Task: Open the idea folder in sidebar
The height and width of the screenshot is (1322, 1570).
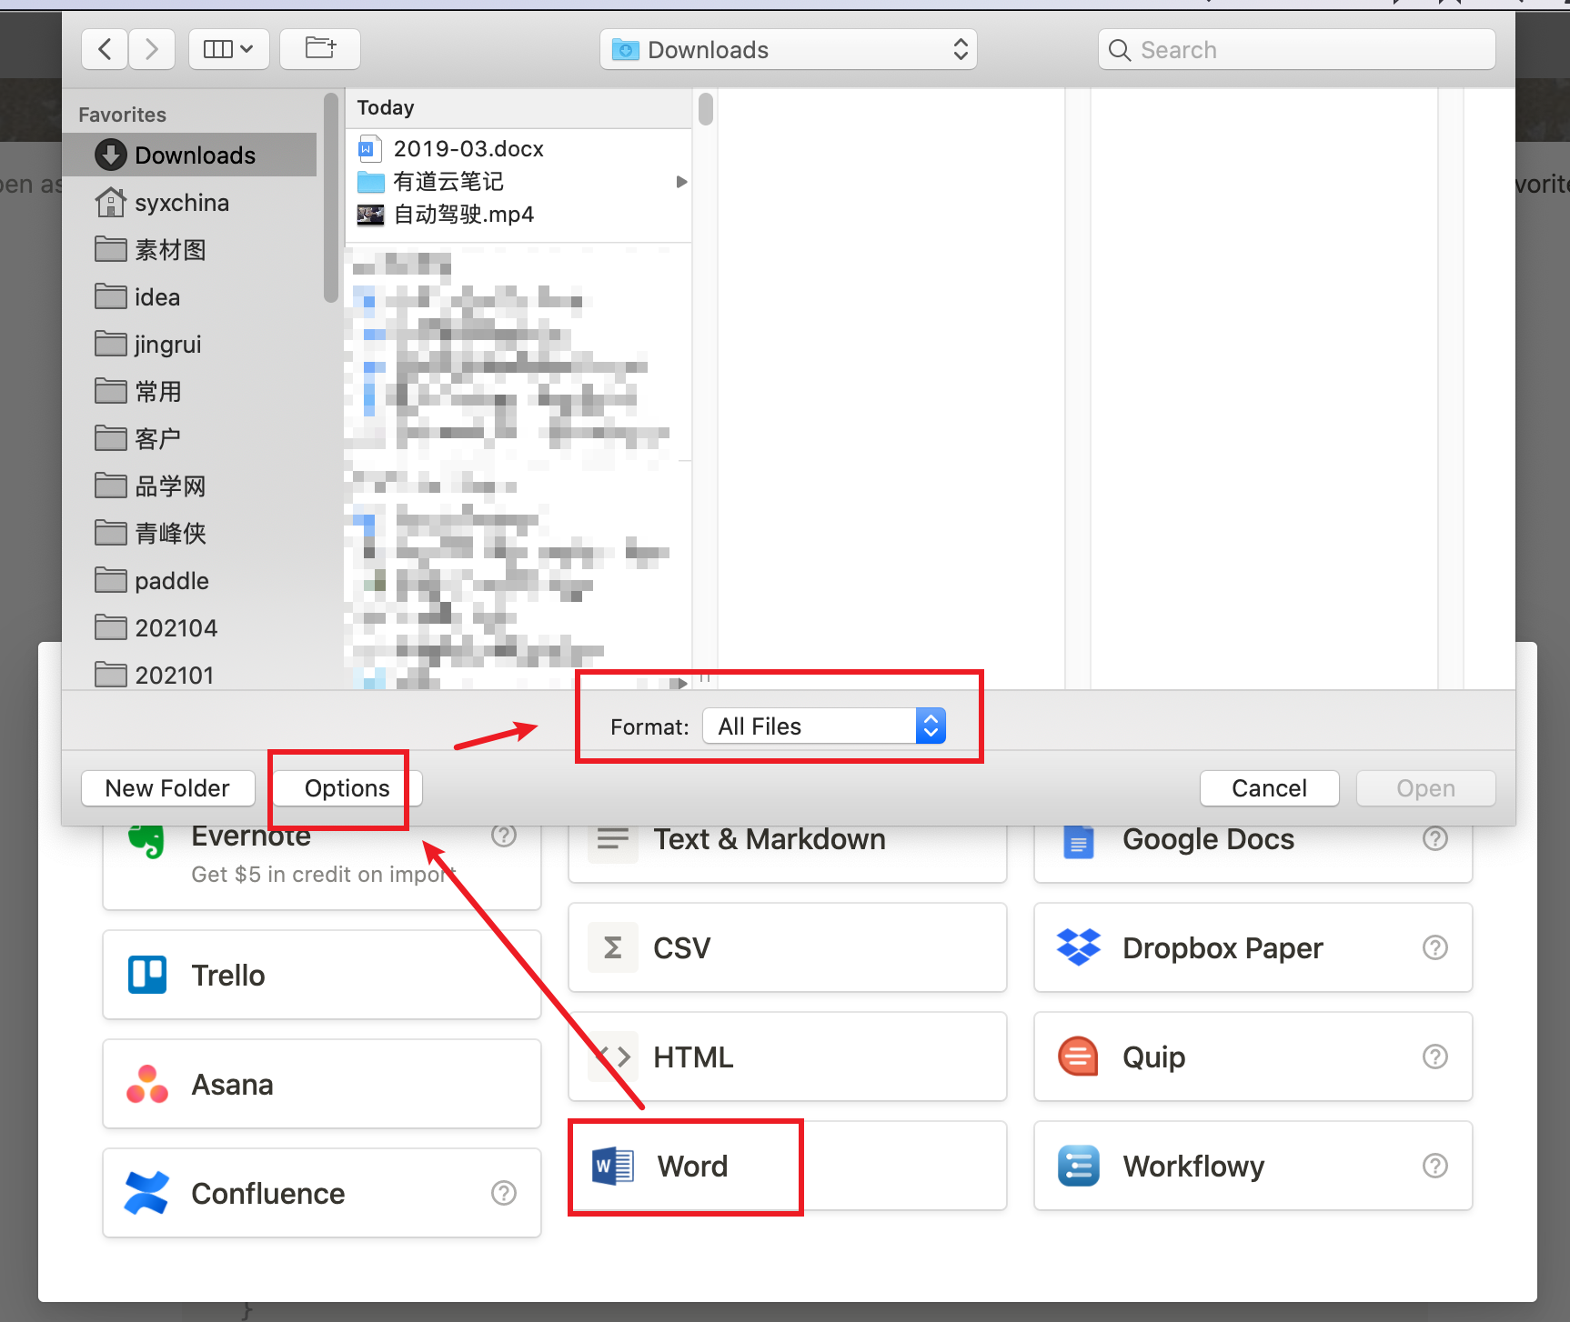Action: pyautogui.click(x=190, y=296)
